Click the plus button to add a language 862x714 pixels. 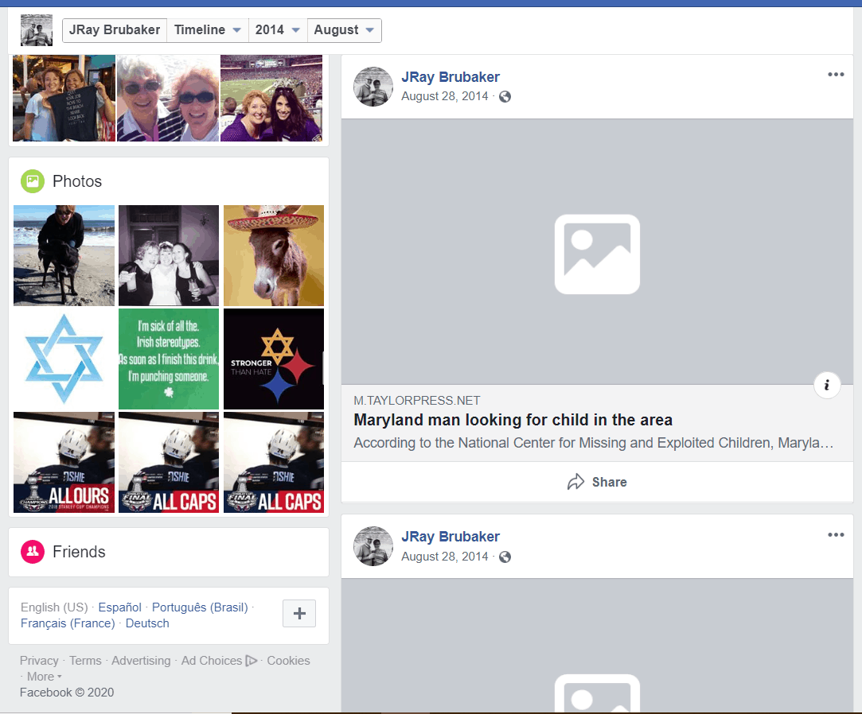(x=299, y=614)
